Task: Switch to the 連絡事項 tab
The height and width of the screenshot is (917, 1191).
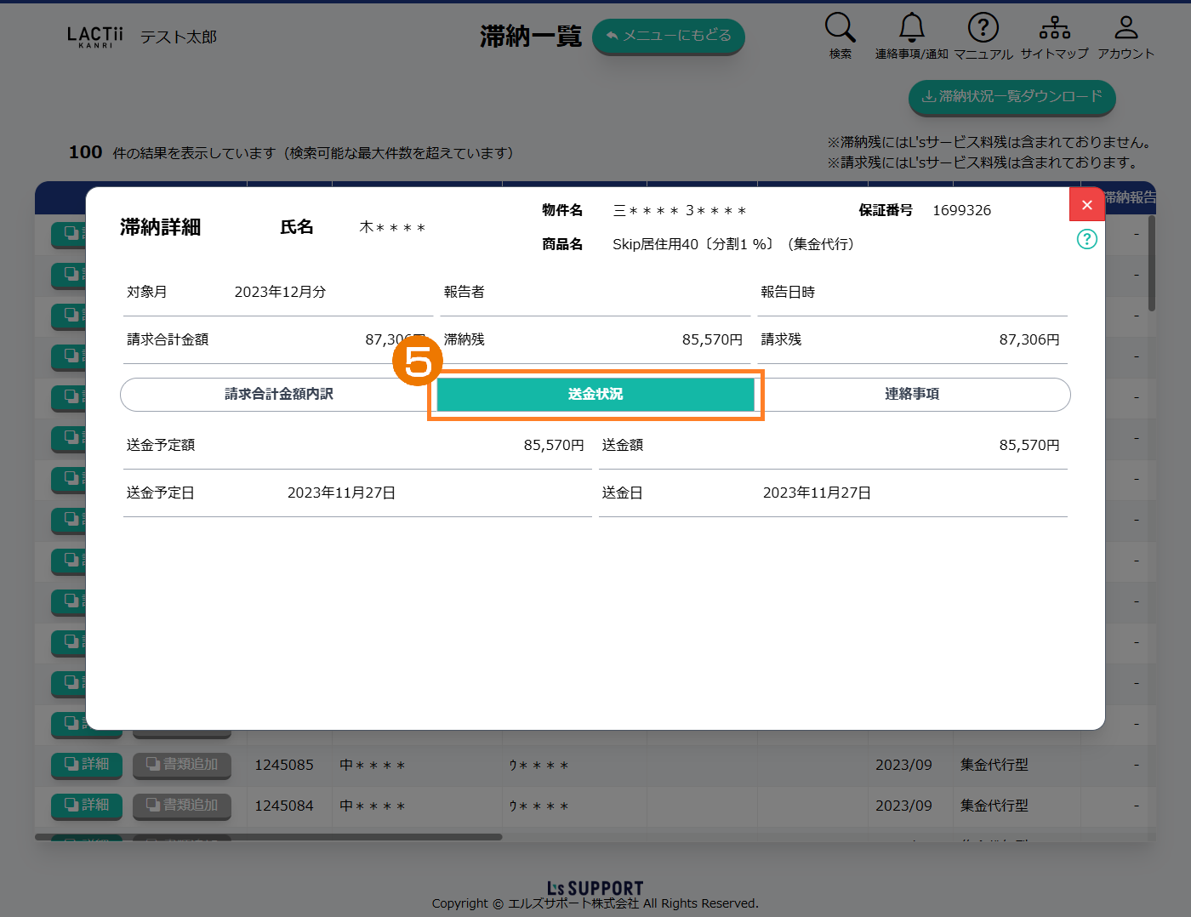Action: pos(911,395)
